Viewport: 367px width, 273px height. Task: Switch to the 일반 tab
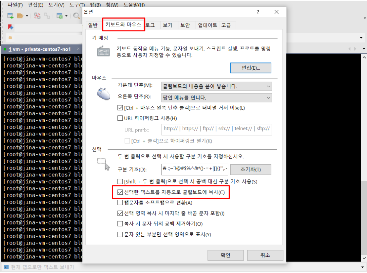(93, 25)
